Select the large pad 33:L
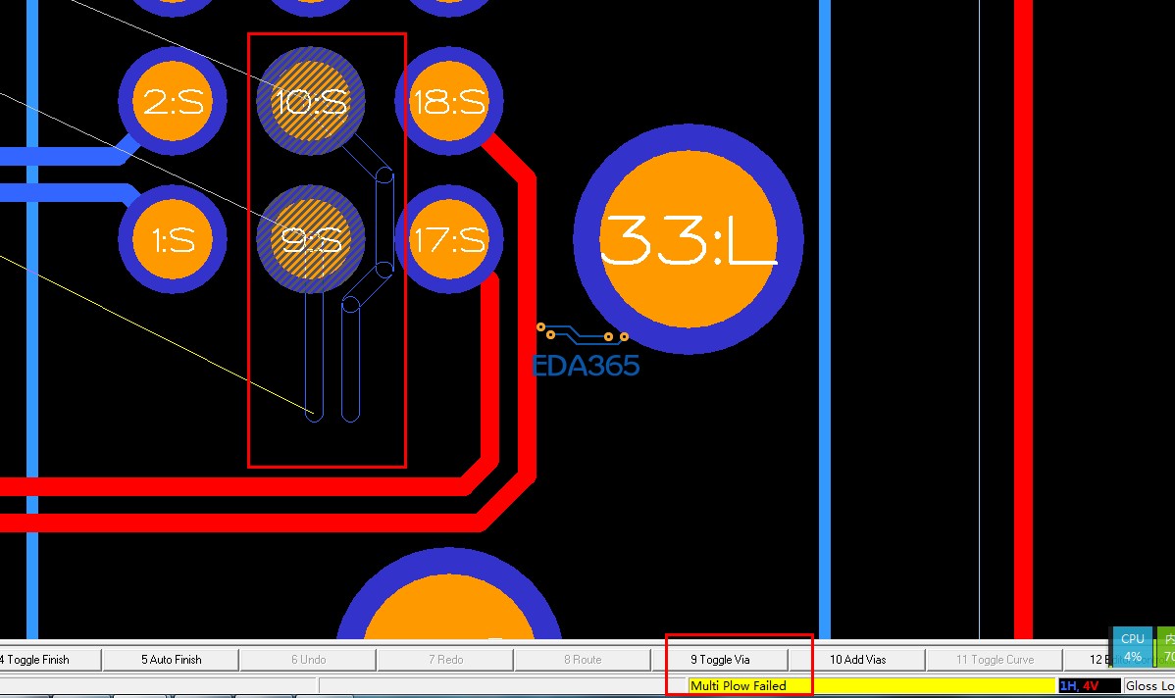This screenshot has width=1175, height=698. 688,239
